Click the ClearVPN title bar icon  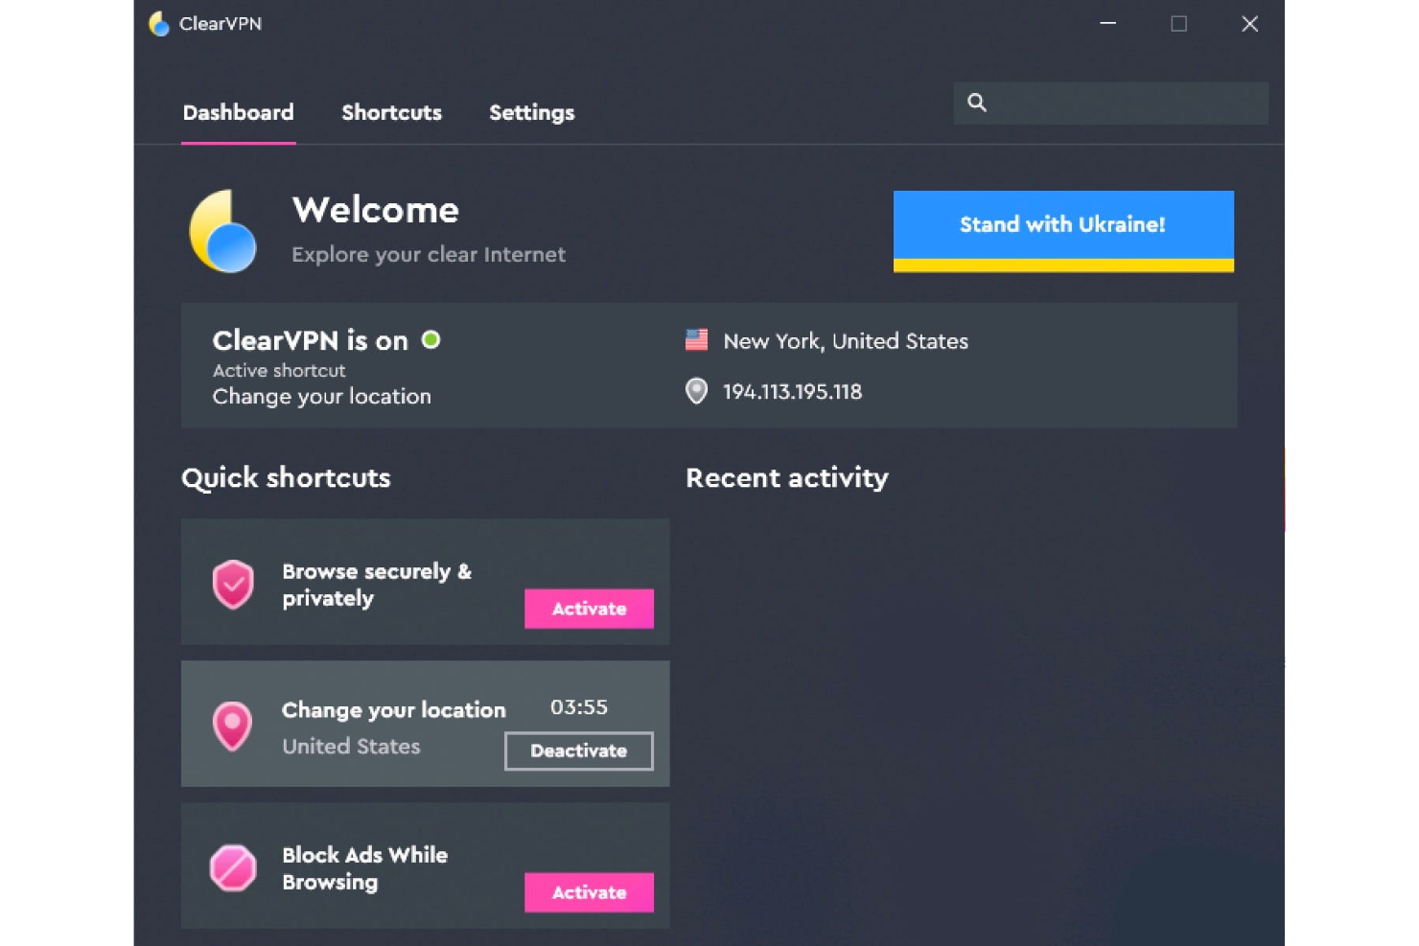pyautogui.click(x=159, y=24)
